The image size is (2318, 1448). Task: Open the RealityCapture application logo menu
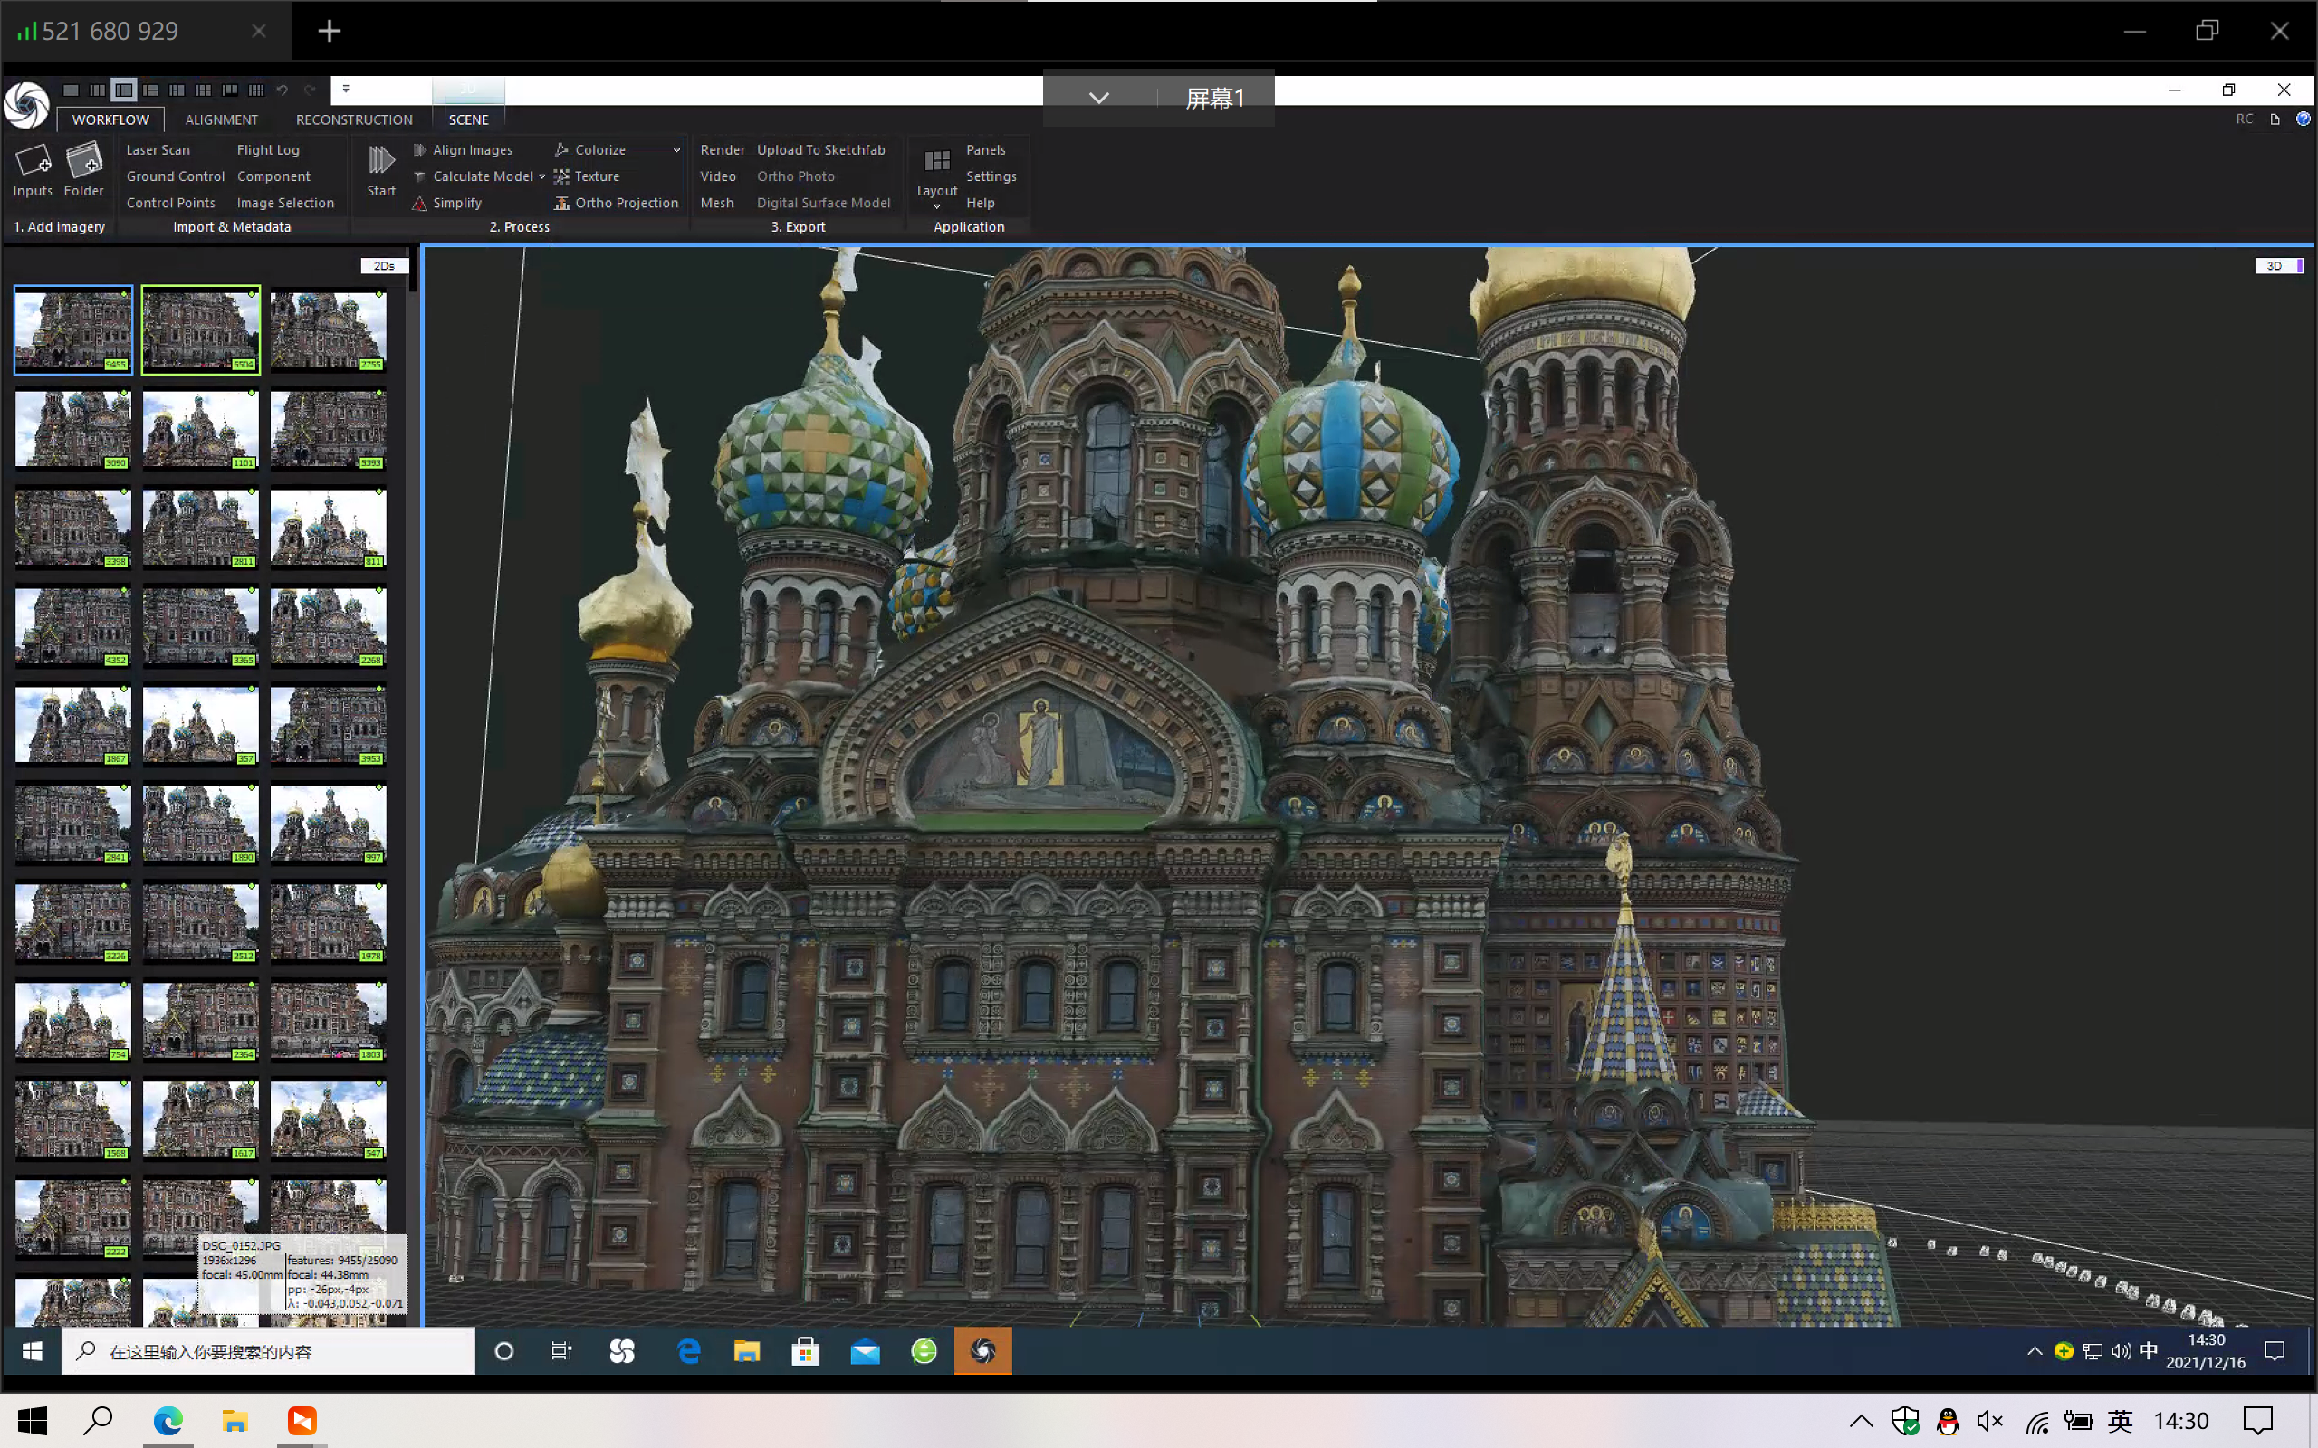[26, 103]
